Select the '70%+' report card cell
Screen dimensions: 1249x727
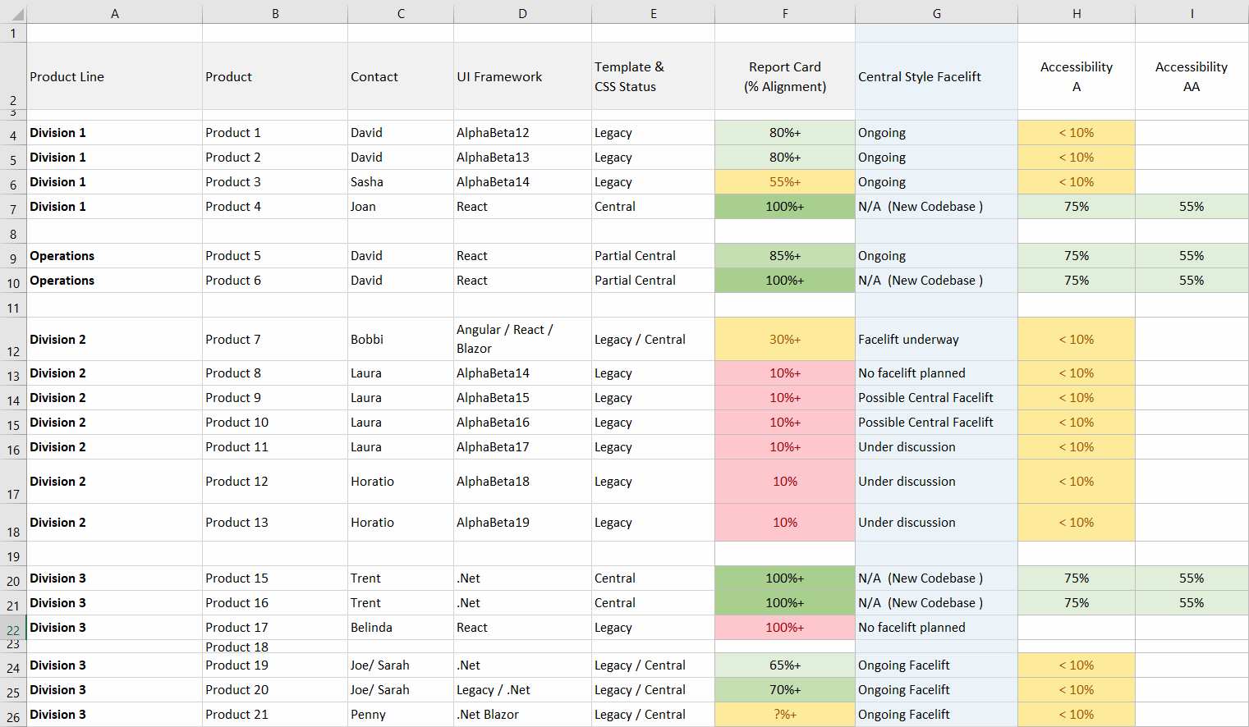[x=785, y=690]
